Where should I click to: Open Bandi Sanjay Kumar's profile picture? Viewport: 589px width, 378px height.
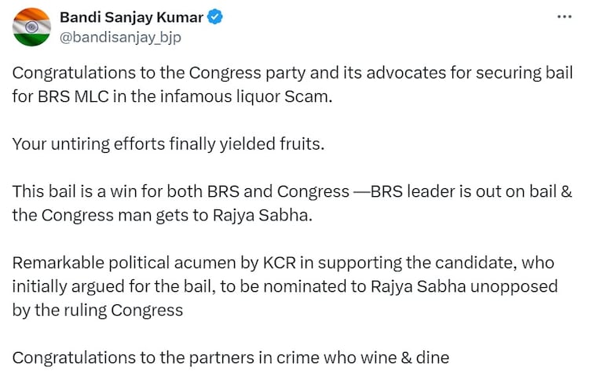point(31,27)
